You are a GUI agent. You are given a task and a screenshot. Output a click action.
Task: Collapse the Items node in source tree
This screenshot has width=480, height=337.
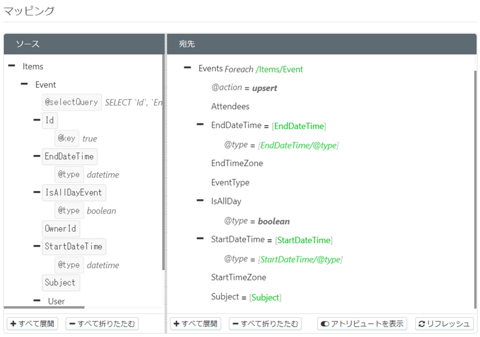(x=12, y=66)
